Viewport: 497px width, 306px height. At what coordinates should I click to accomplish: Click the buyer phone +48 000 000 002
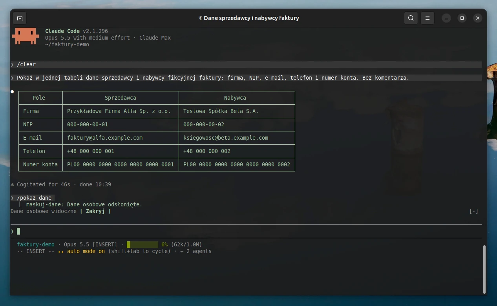point(207,151)
